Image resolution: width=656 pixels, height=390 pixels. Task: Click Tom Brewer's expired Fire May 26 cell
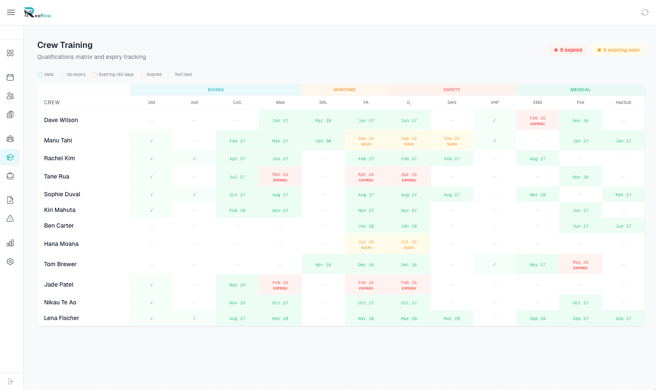point(581,265)
